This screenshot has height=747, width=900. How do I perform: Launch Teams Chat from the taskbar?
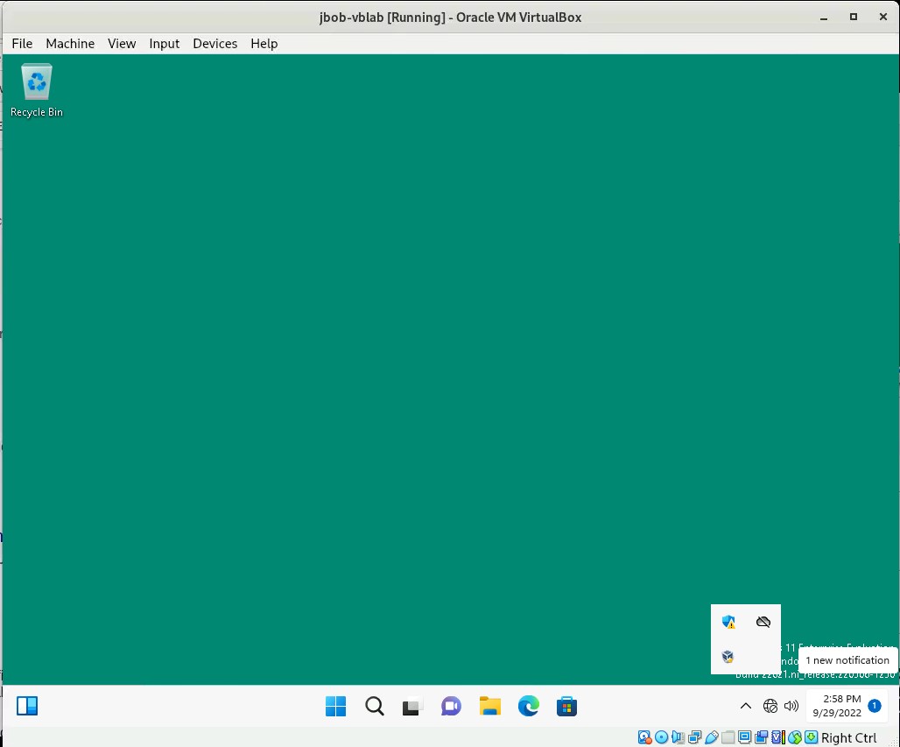tap(451, 706)
